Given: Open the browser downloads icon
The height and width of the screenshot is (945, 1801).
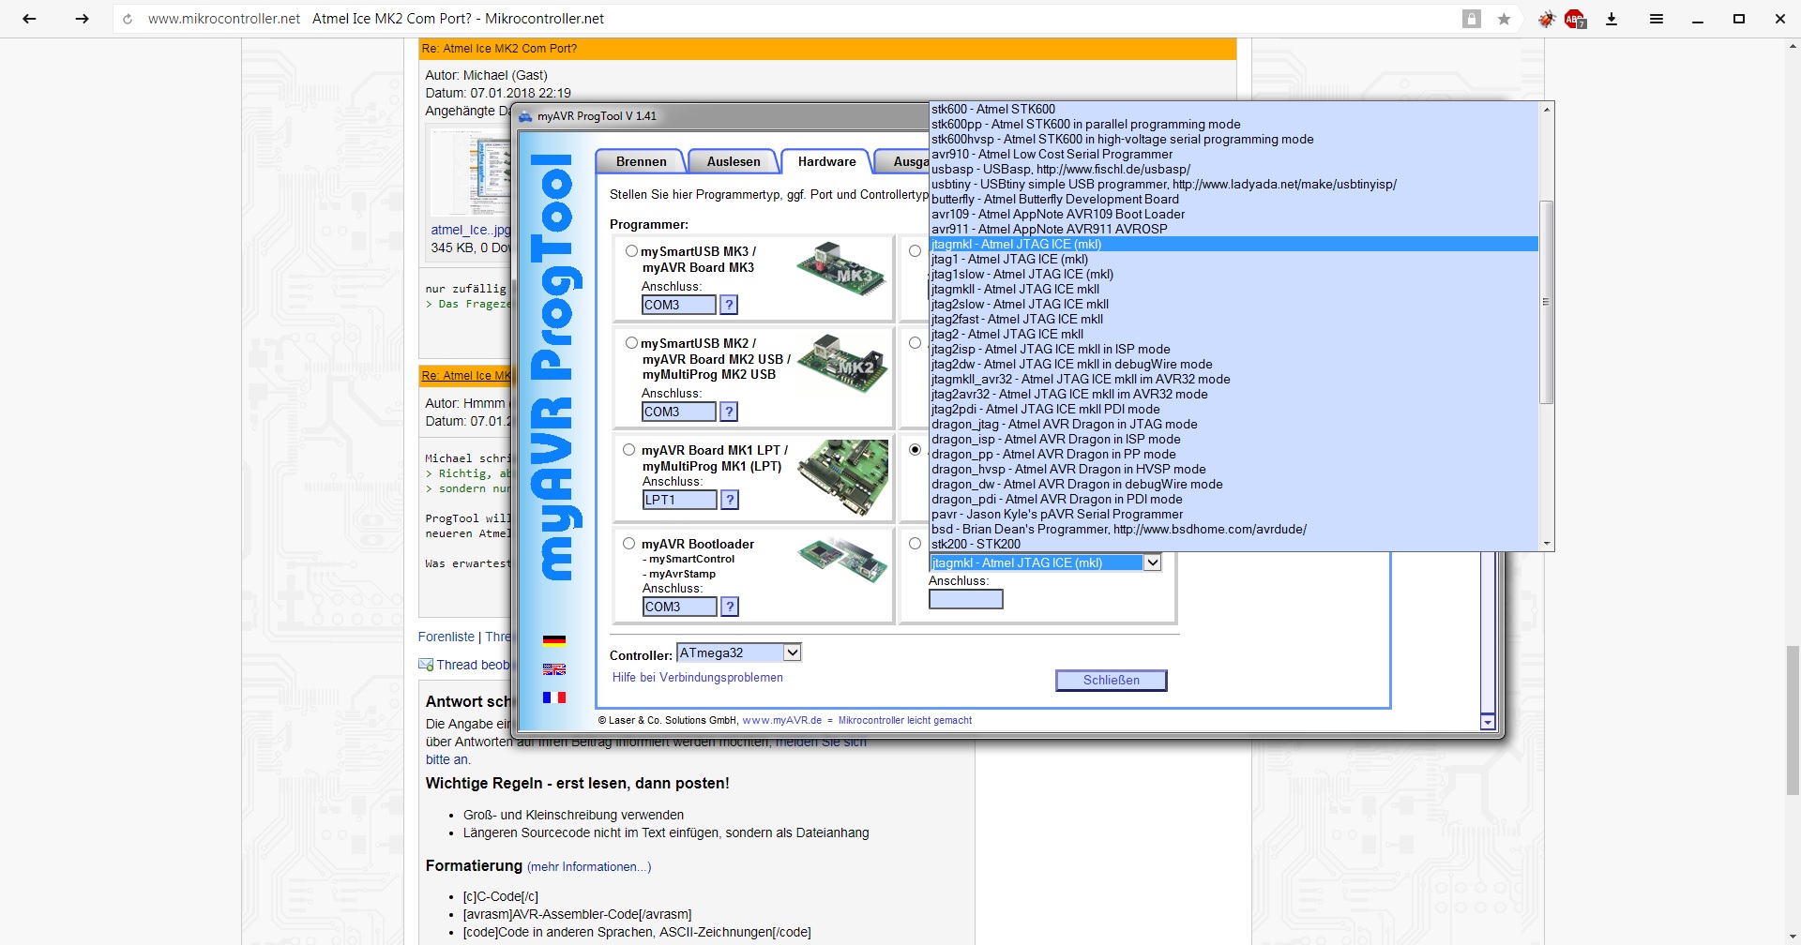Looking at the screenshot, I should click(1612, 19).
